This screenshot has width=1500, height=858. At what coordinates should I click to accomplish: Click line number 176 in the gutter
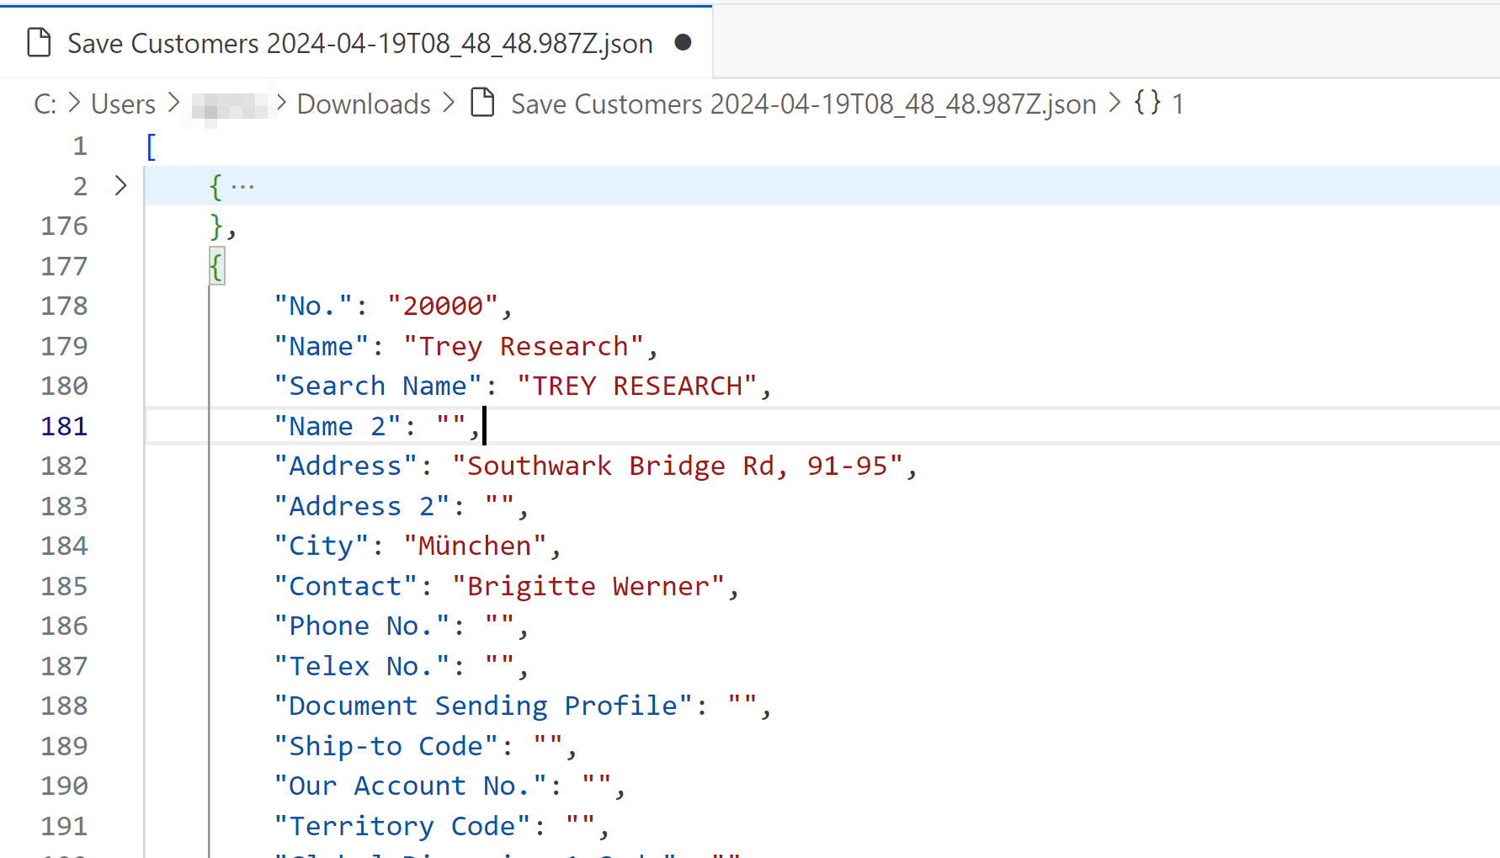point(64,226)
